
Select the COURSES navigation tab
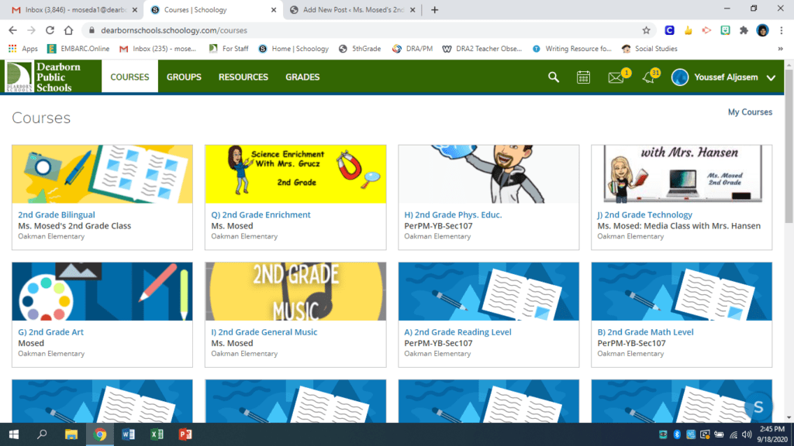pyautogui.click(x=129, y=77)
